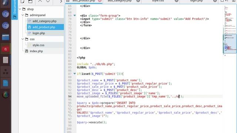
Task: Click "INSERT INTO" in the prepare statement
Action: point(126,103)
